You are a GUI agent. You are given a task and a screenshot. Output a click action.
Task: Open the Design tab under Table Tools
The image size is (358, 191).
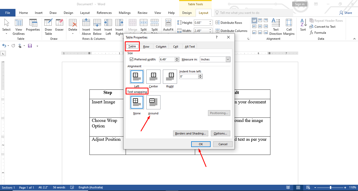(x=187, y=13)
